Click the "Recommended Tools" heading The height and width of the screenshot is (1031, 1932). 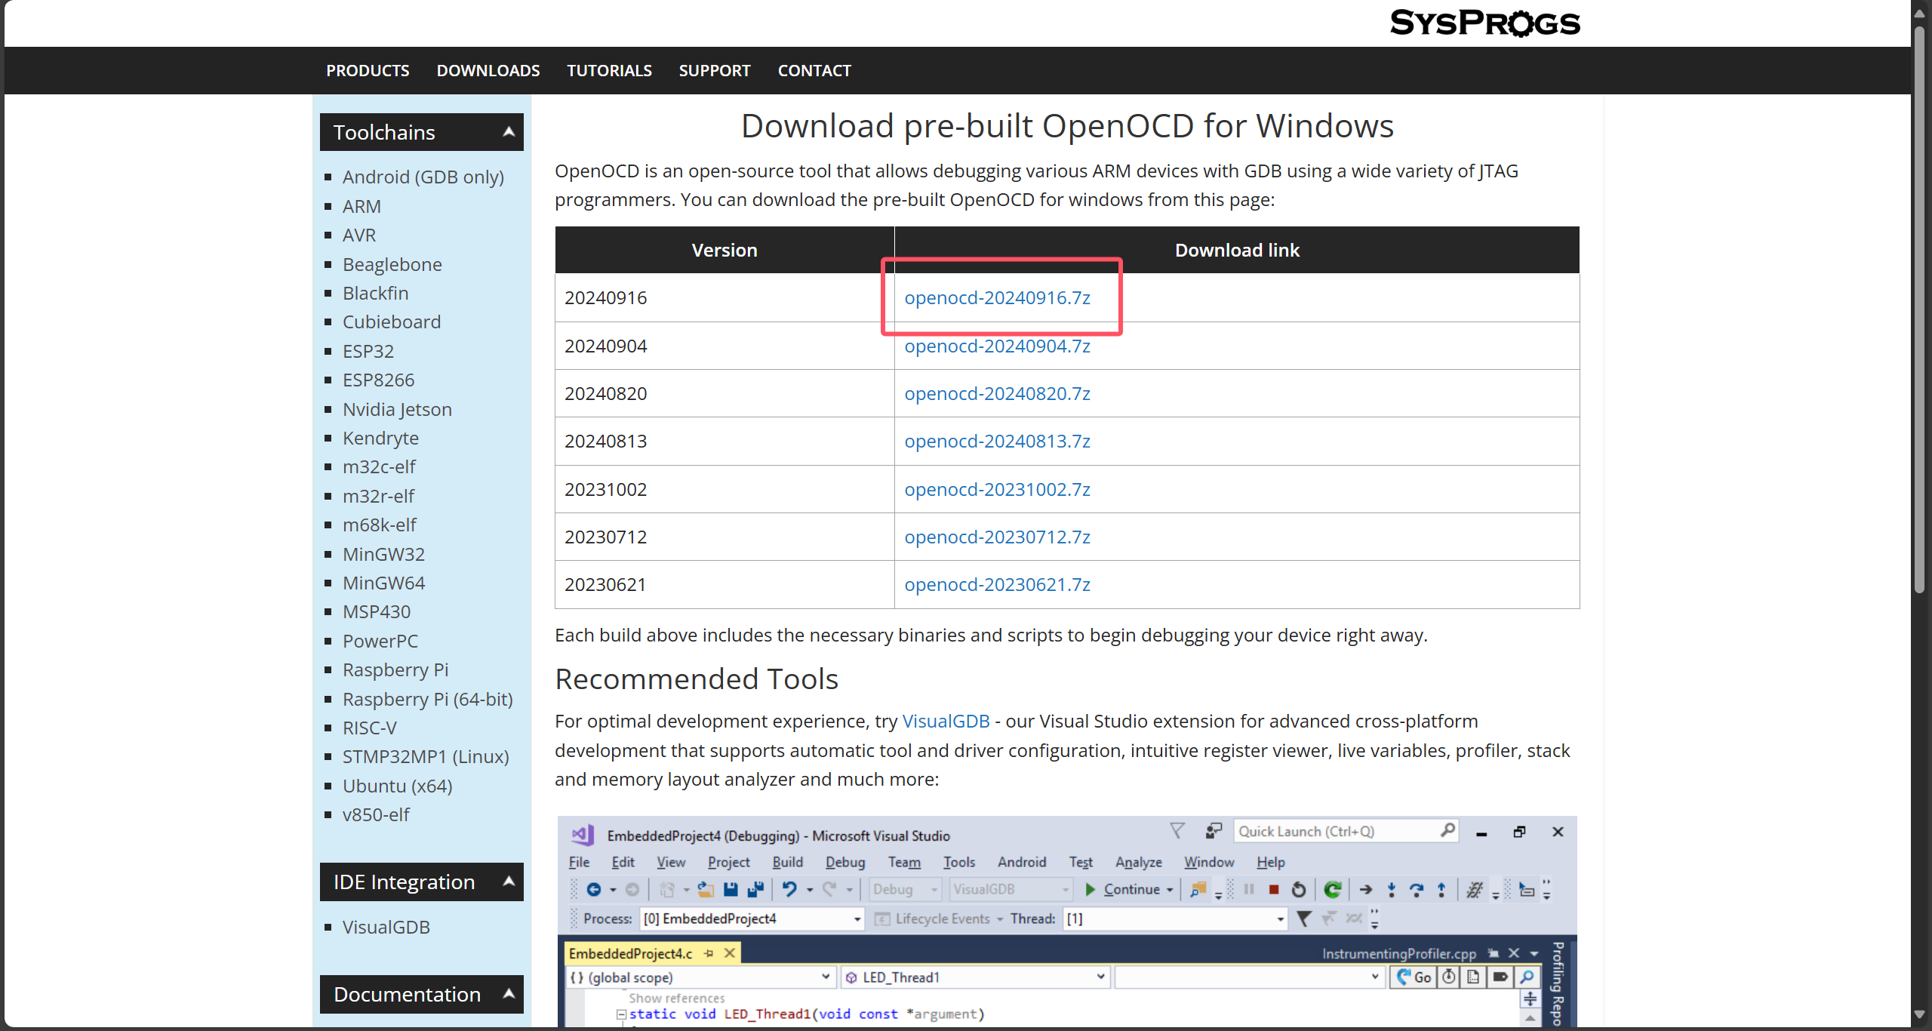697,679
